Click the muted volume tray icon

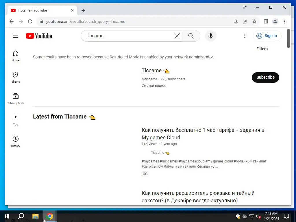(259, 216)
